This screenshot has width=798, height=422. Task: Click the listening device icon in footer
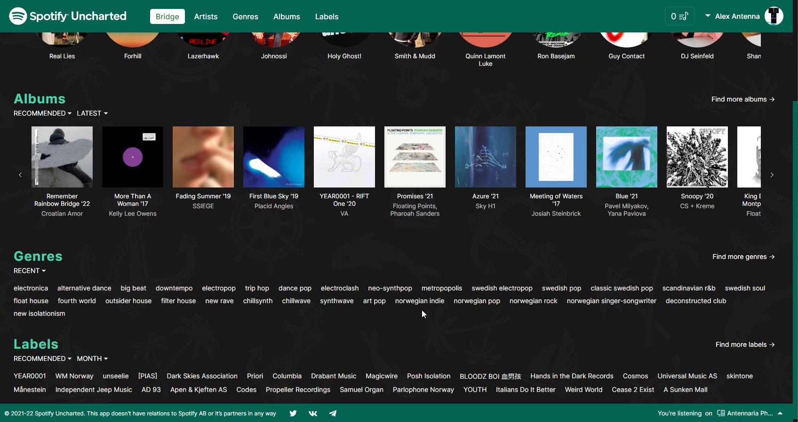721,414
